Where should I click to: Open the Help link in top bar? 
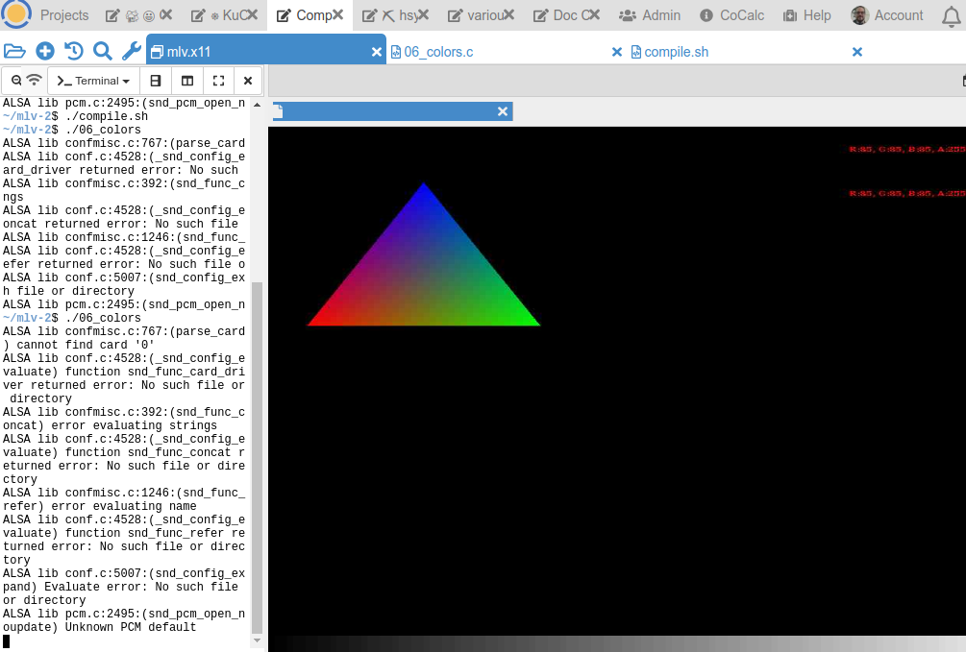point(806,16)
